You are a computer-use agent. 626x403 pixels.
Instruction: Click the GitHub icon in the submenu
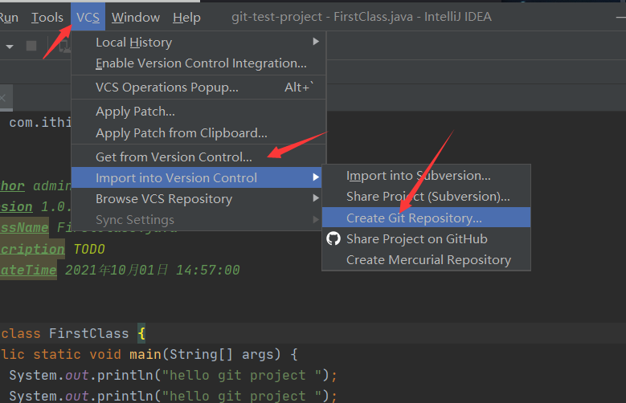click(333, 238)
